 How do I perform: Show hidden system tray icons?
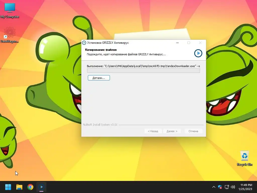point(214,187)
